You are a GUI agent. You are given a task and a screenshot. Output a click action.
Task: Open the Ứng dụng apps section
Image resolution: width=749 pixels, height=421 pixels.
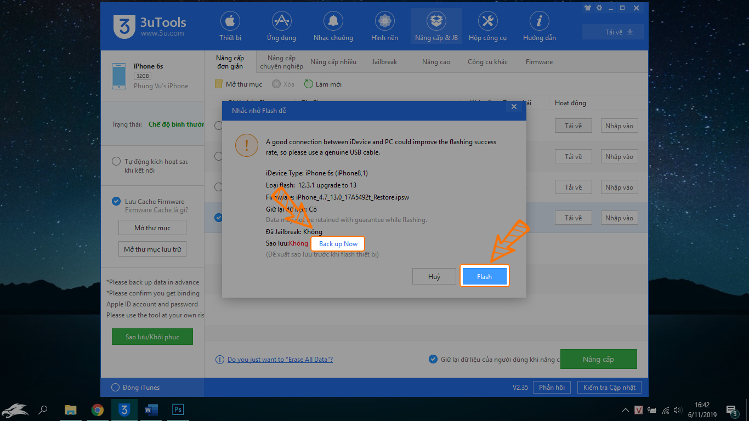(281, 26)
